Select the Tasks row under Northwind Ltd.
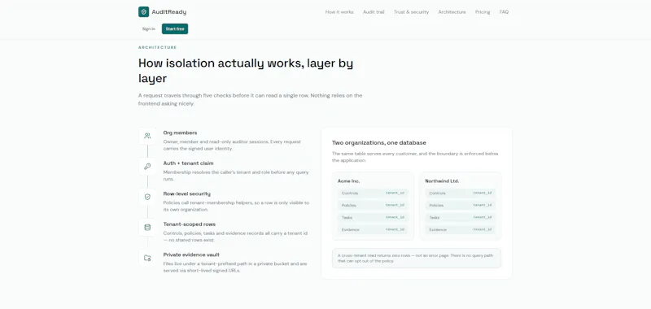Viewport: 651px width, 309px height. tap(461, 217)
